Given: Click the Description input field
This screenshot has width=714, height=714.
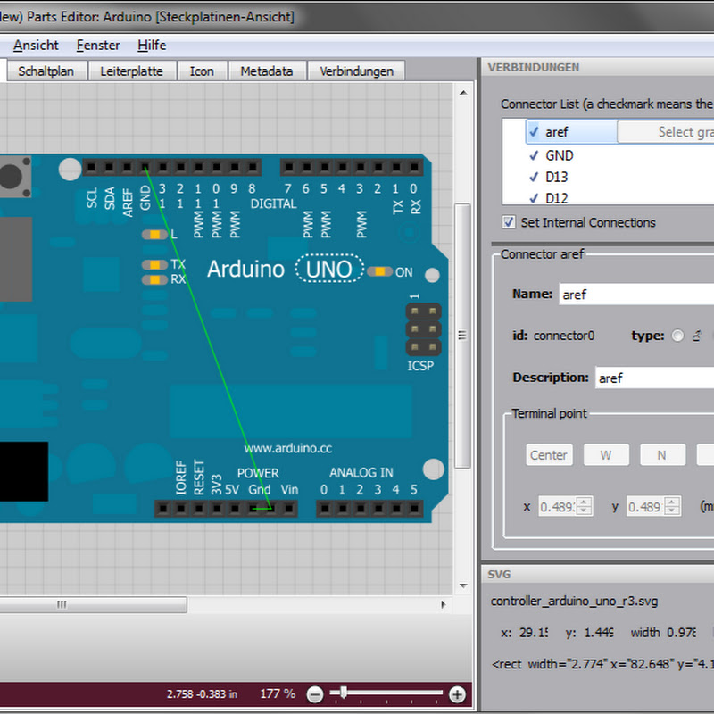Looking at the screenshot, I should tap(654, 378).
